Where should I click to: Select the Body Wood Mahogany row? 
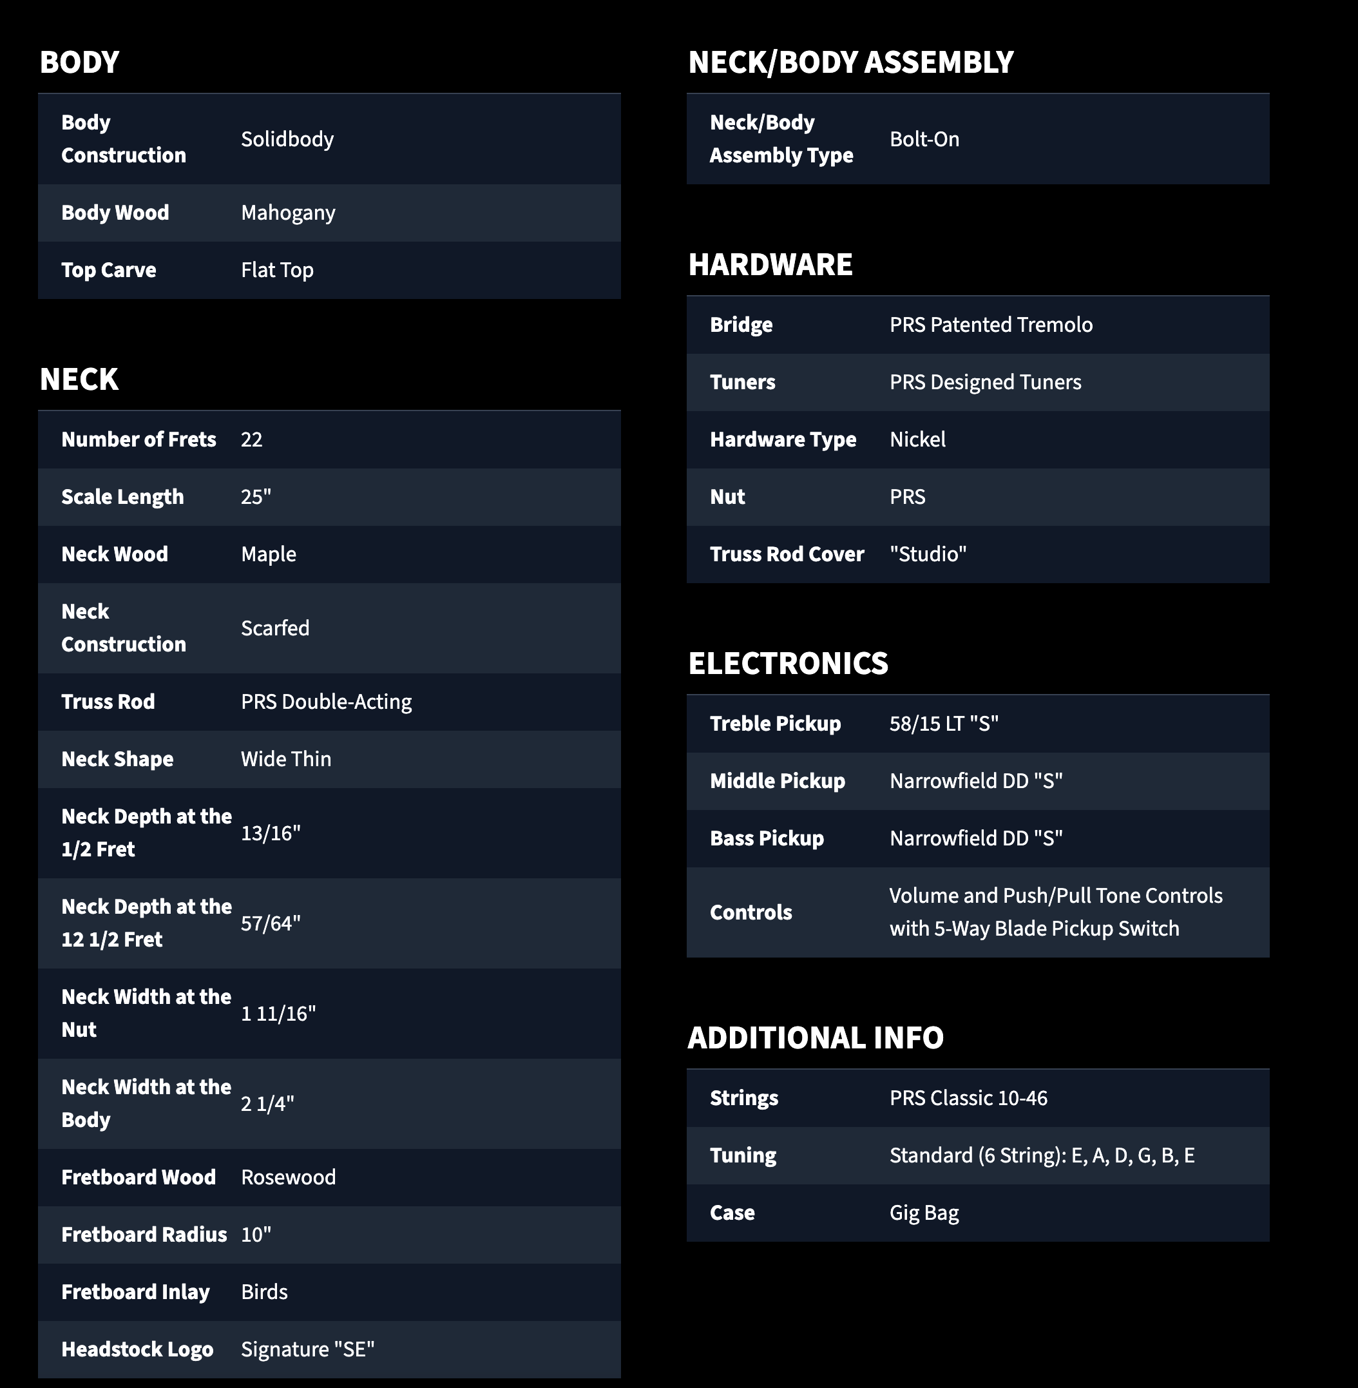click(330, 213)
